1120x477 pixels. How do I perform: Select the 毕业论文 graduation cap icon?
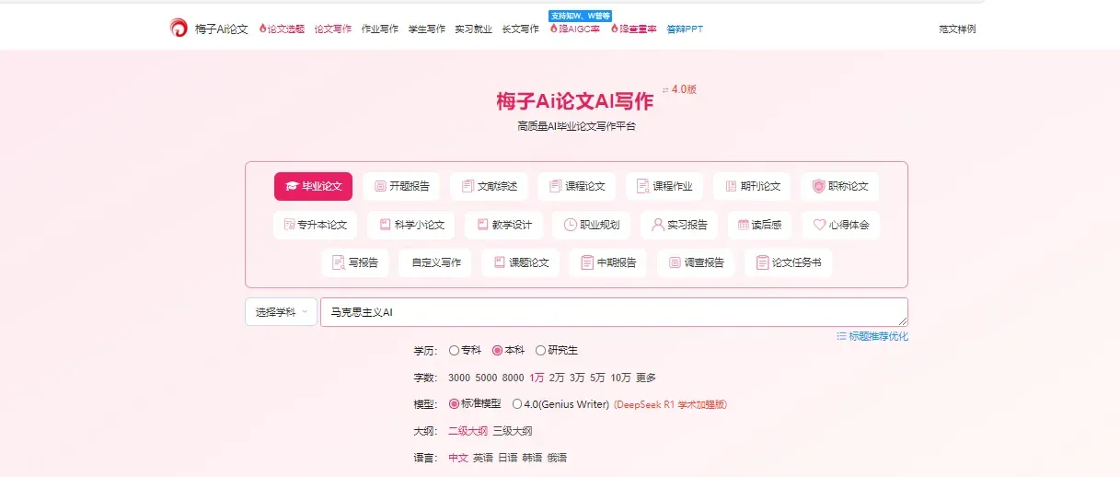[x=292, y=186]
